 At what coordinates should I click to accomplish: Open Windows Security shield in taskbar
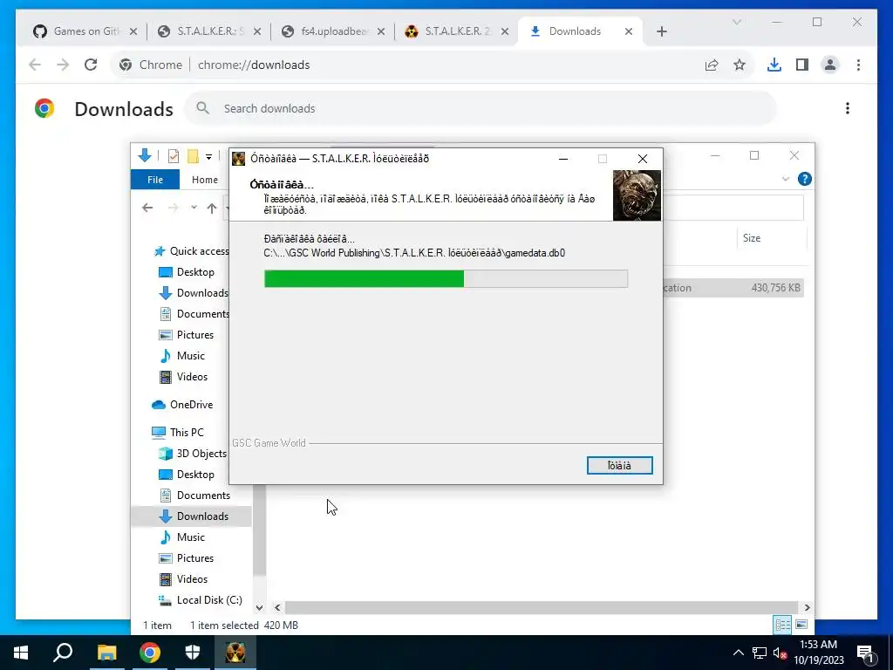193,653
